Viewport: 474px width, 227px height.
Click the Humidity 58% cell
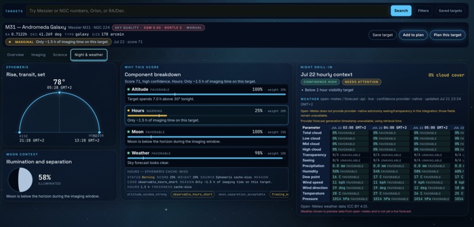point(432,171)
